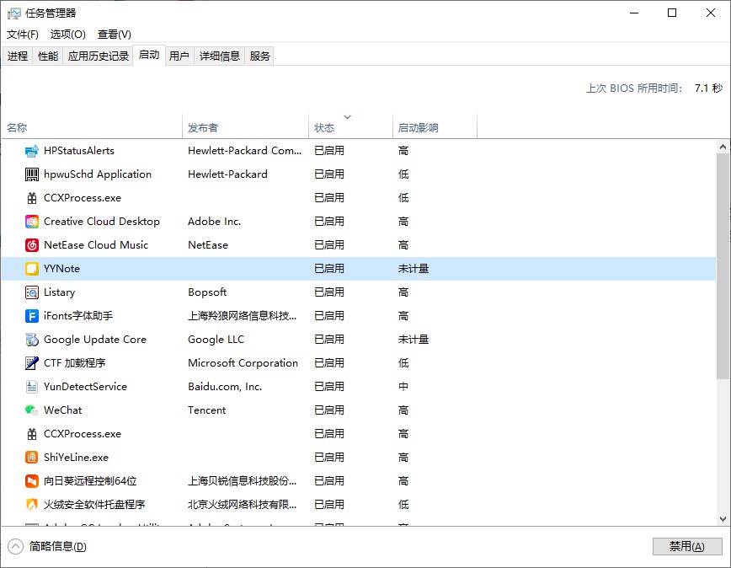Select the iFonts字体助手 row name
Viewport: 731px width, 568px height.
pyautogui.click(x=78, y=316)
